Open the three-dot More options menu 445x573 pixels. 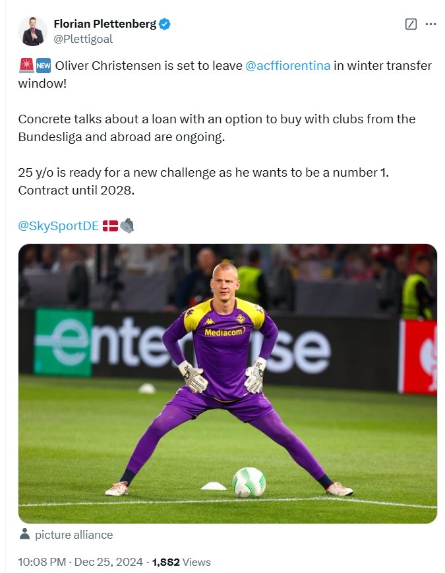[430, 24]
